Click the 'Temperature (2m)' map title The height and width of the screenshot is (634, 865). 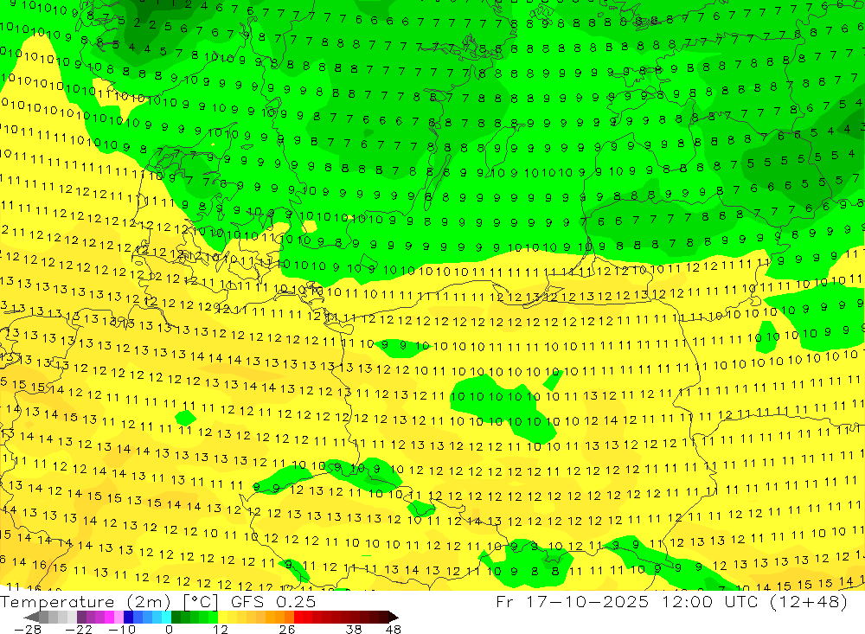click(x=86, y=601)
